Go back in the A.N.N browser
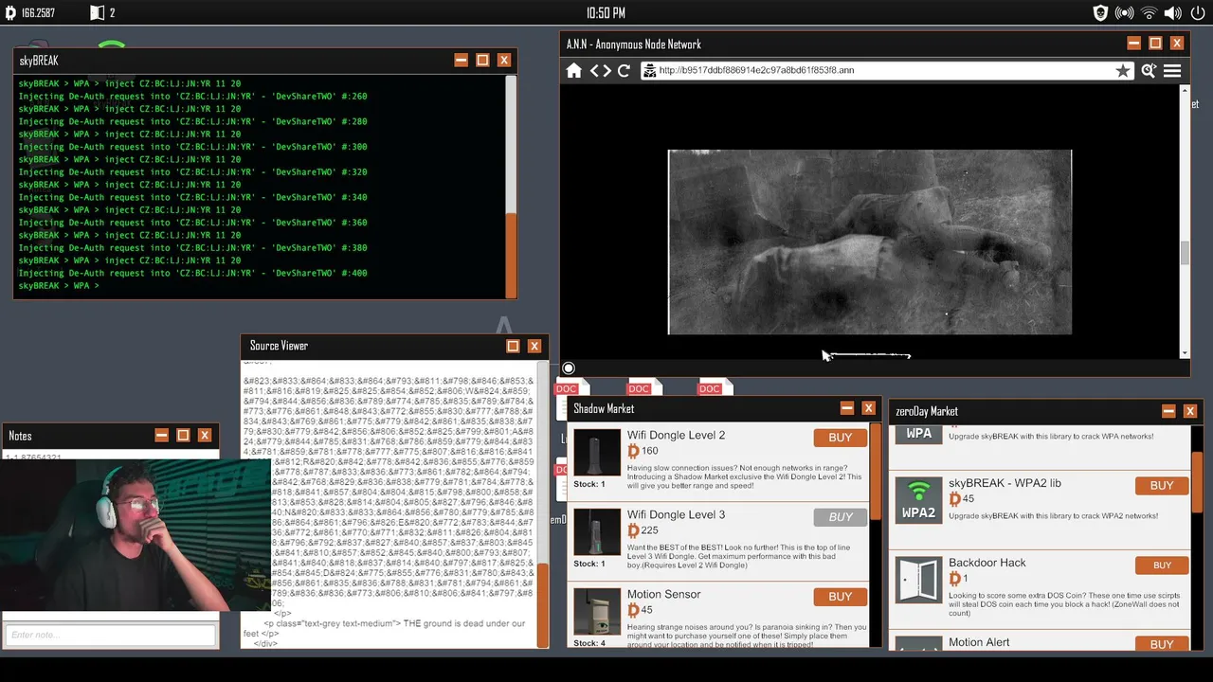This screenshot has width=1213, height=682. (x=595, y=71)
